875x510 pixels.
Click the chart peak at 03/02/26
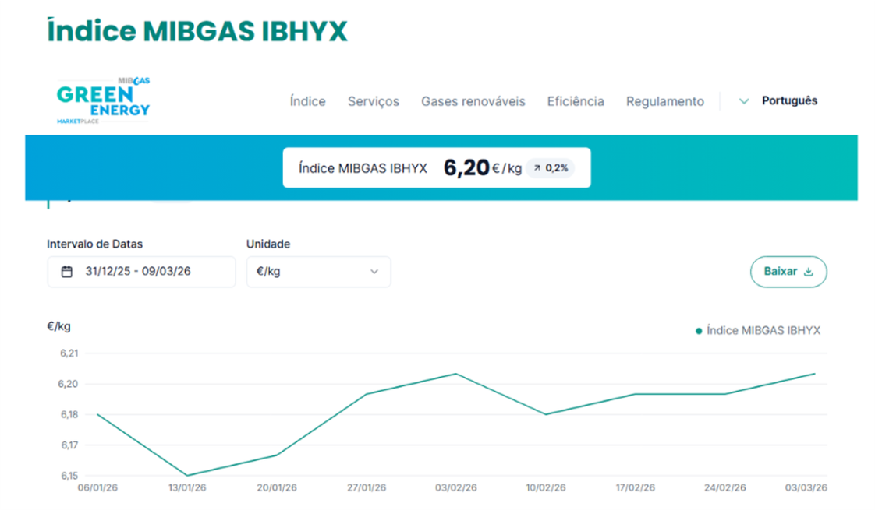[455, 374]
